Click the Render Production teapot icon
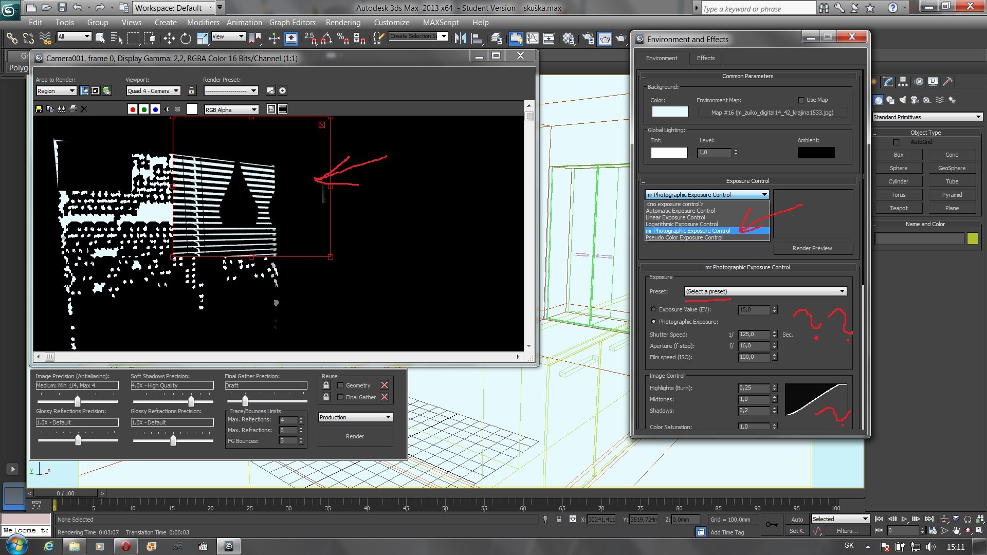 (x=621, y=38)
